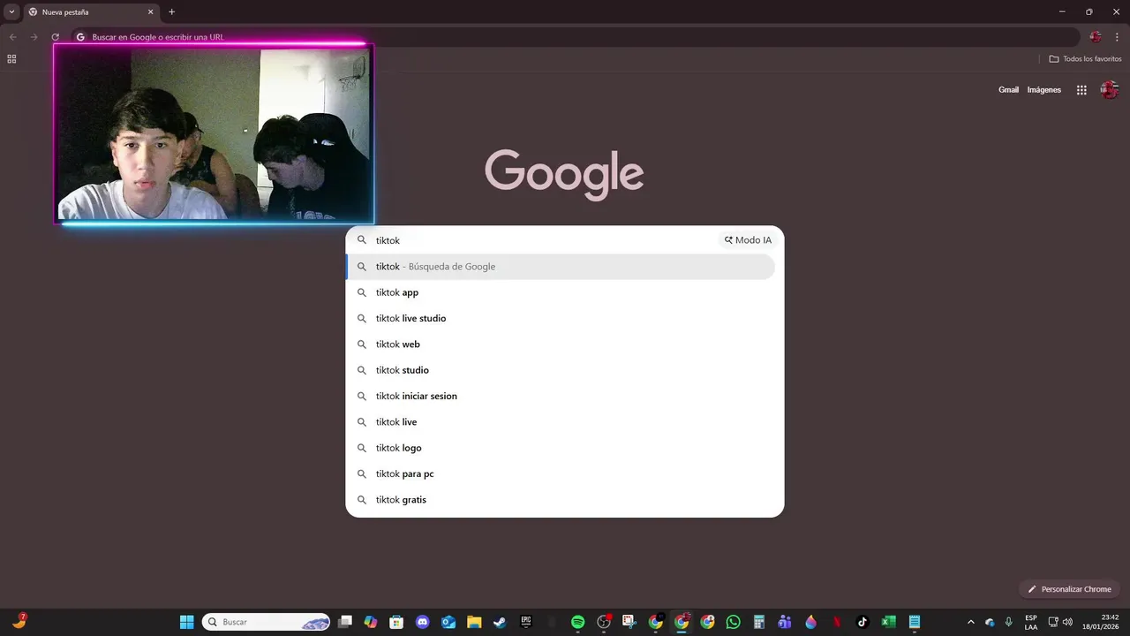Choose the "tiktok app" suggestion
This screenshot has height=636, width=1130.
[x=561, y=292]
